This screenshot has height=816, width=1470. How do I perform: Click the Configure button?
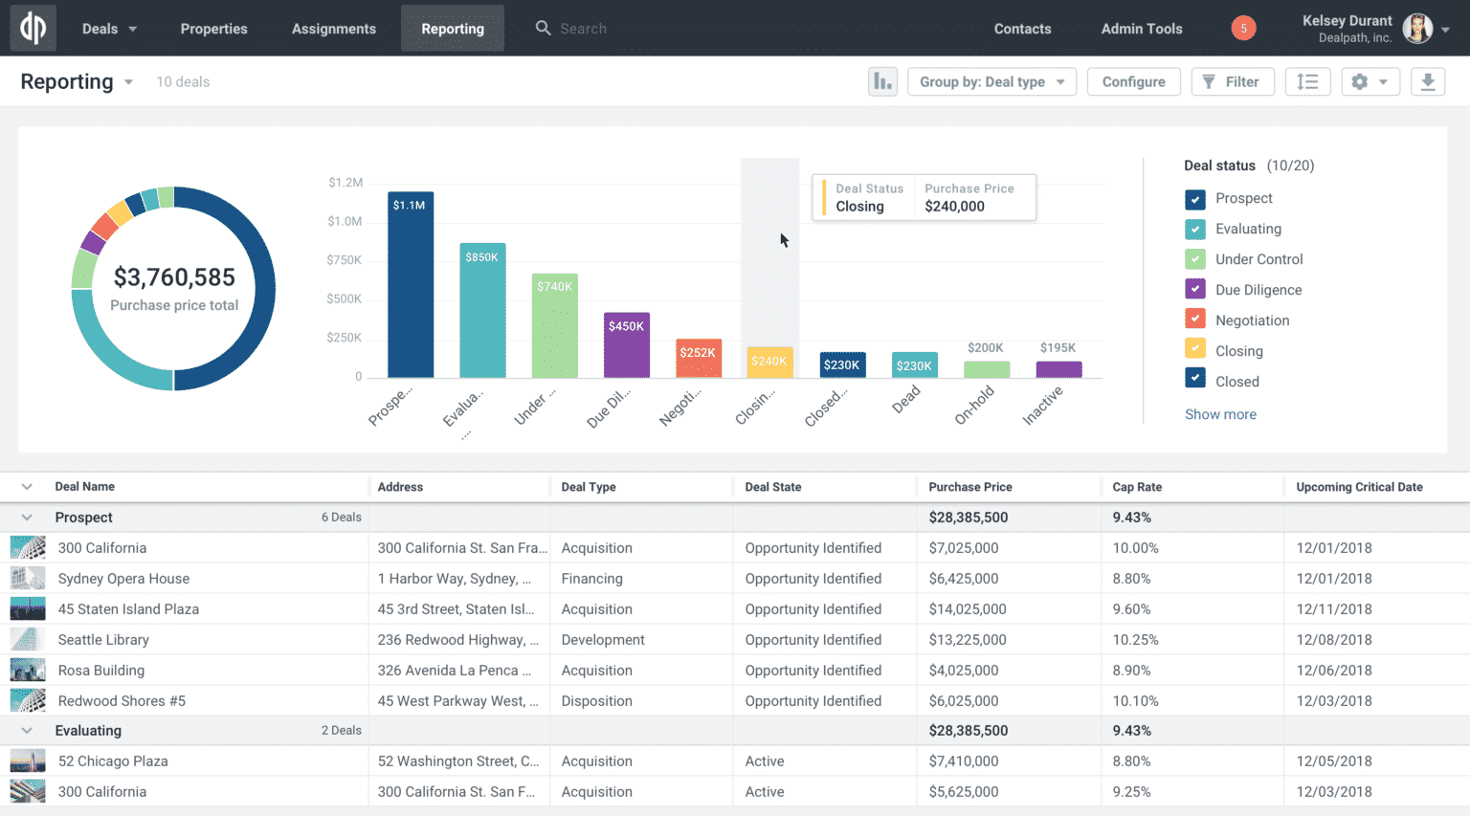(1133, 81)
